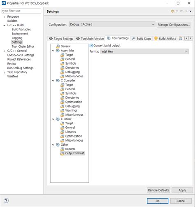Select Project References in sidebar
195x207 pixels.
coord(19,59)
